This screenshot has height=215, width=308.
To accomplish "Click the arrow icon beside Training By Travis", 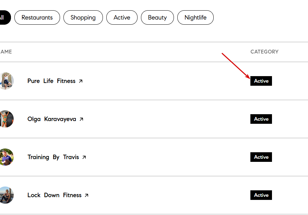I will click(x=84, y=157).
